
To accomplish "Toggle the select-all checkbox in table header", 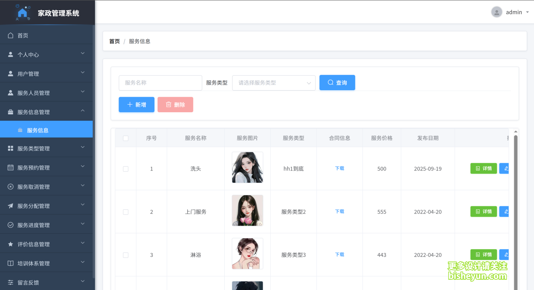I will (x=126, y=138).
